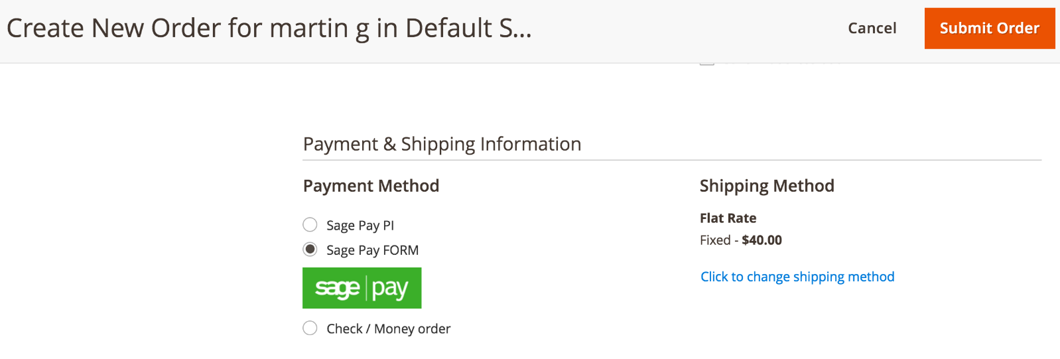
Task: Click the Shipping Method heading
Action: point(767,186)
